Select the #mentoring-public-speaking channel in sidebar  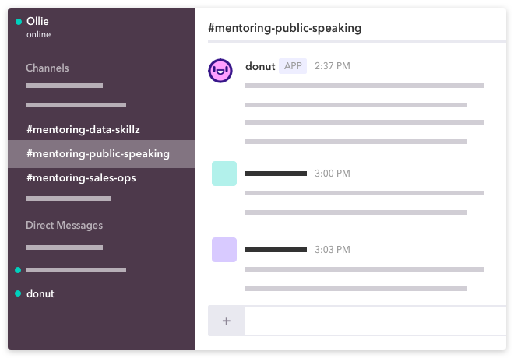pyautogui.click(x=101, y=154)
